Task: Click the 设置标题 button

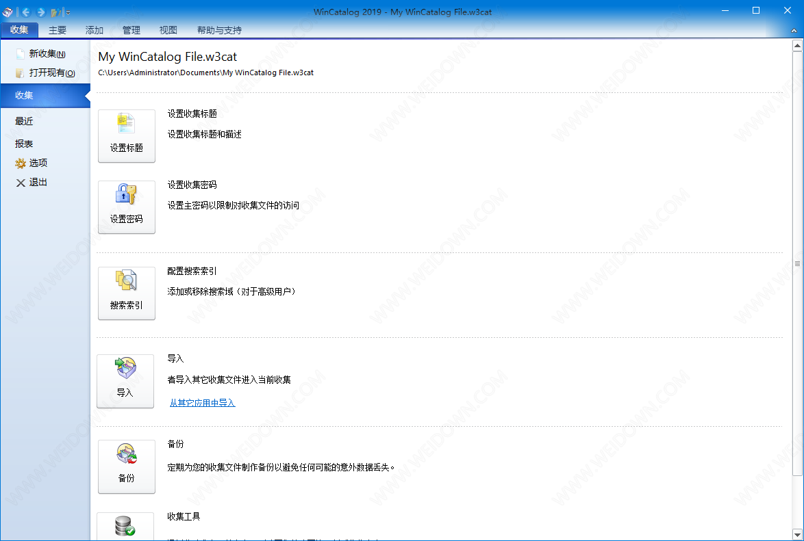Action: click(x=127, y=135)
